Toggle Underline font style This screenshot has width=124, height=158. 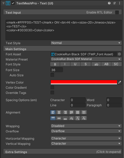click(75, 64)
